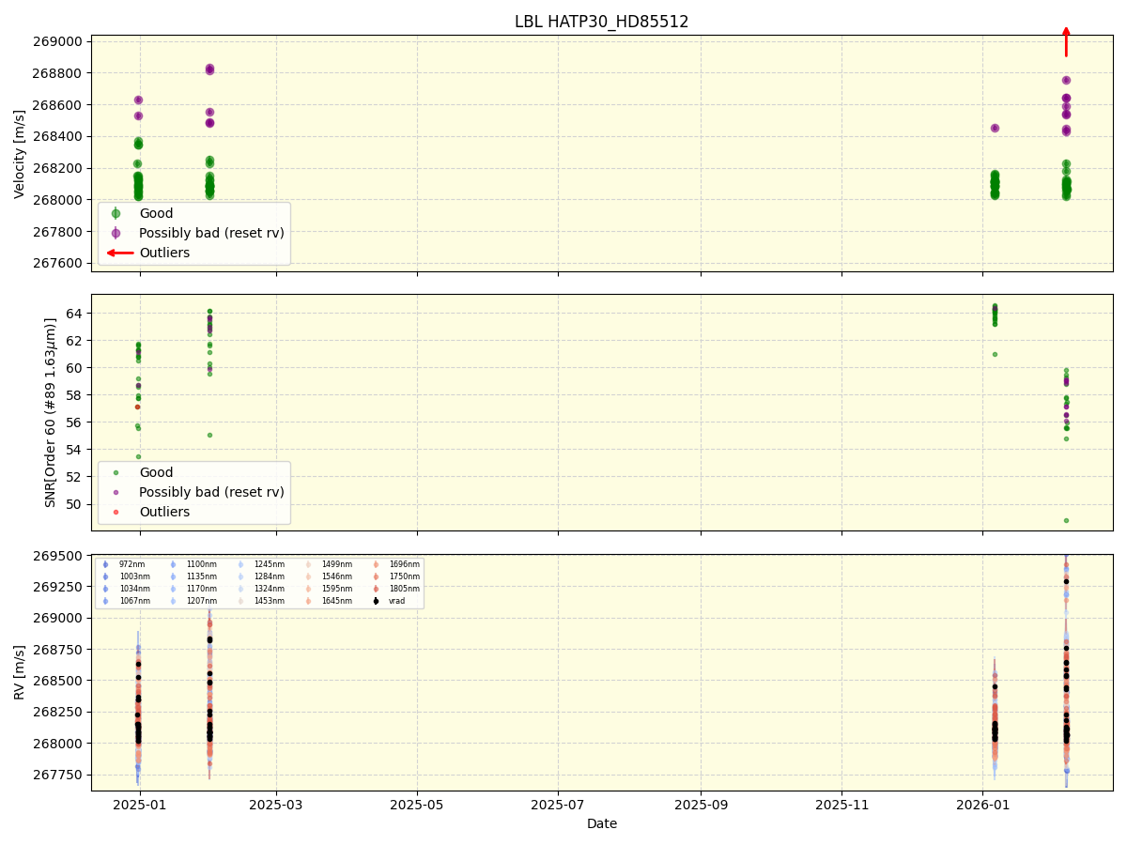
Task: Click green Good marker in Velocity legend
Action: (x=116, y=213)
